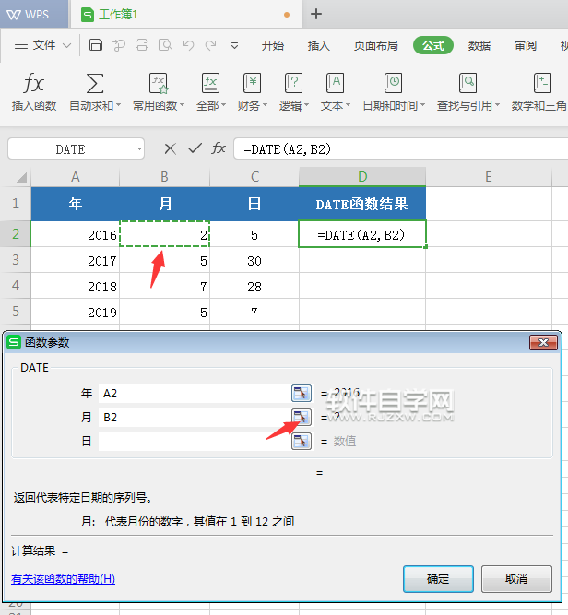568x615 pixels.
Task: Click cell A2 containing 2016
Action: point(76,234)
